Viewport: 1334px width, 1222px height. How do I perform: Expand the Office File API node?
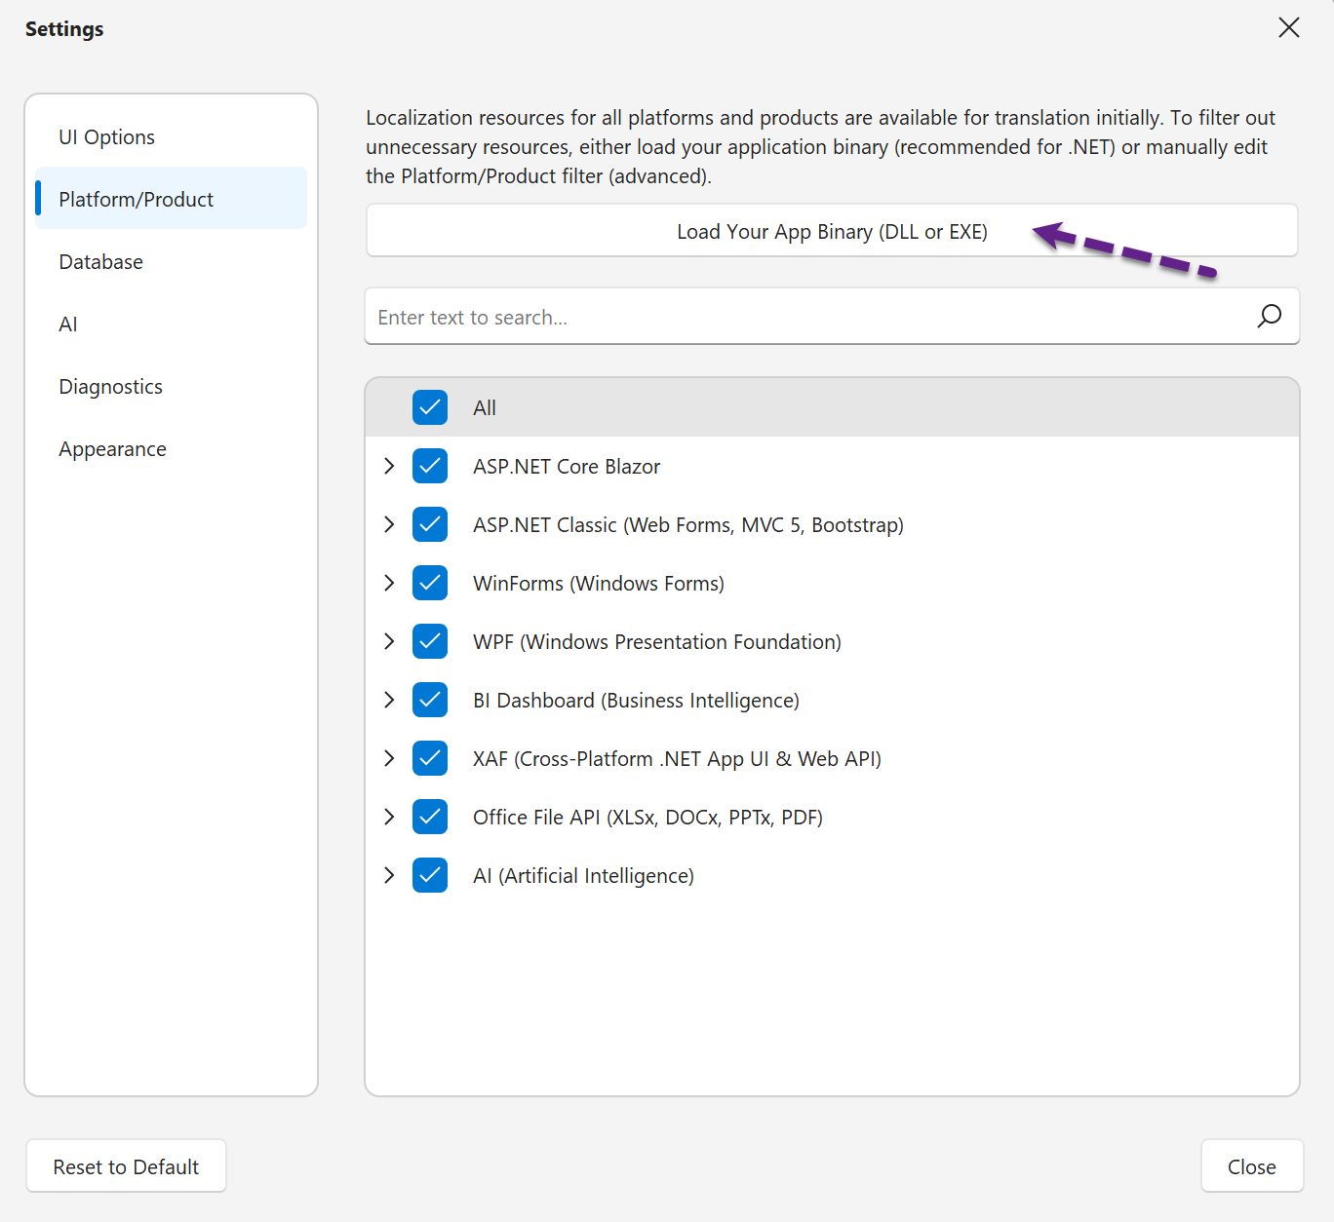389,817
